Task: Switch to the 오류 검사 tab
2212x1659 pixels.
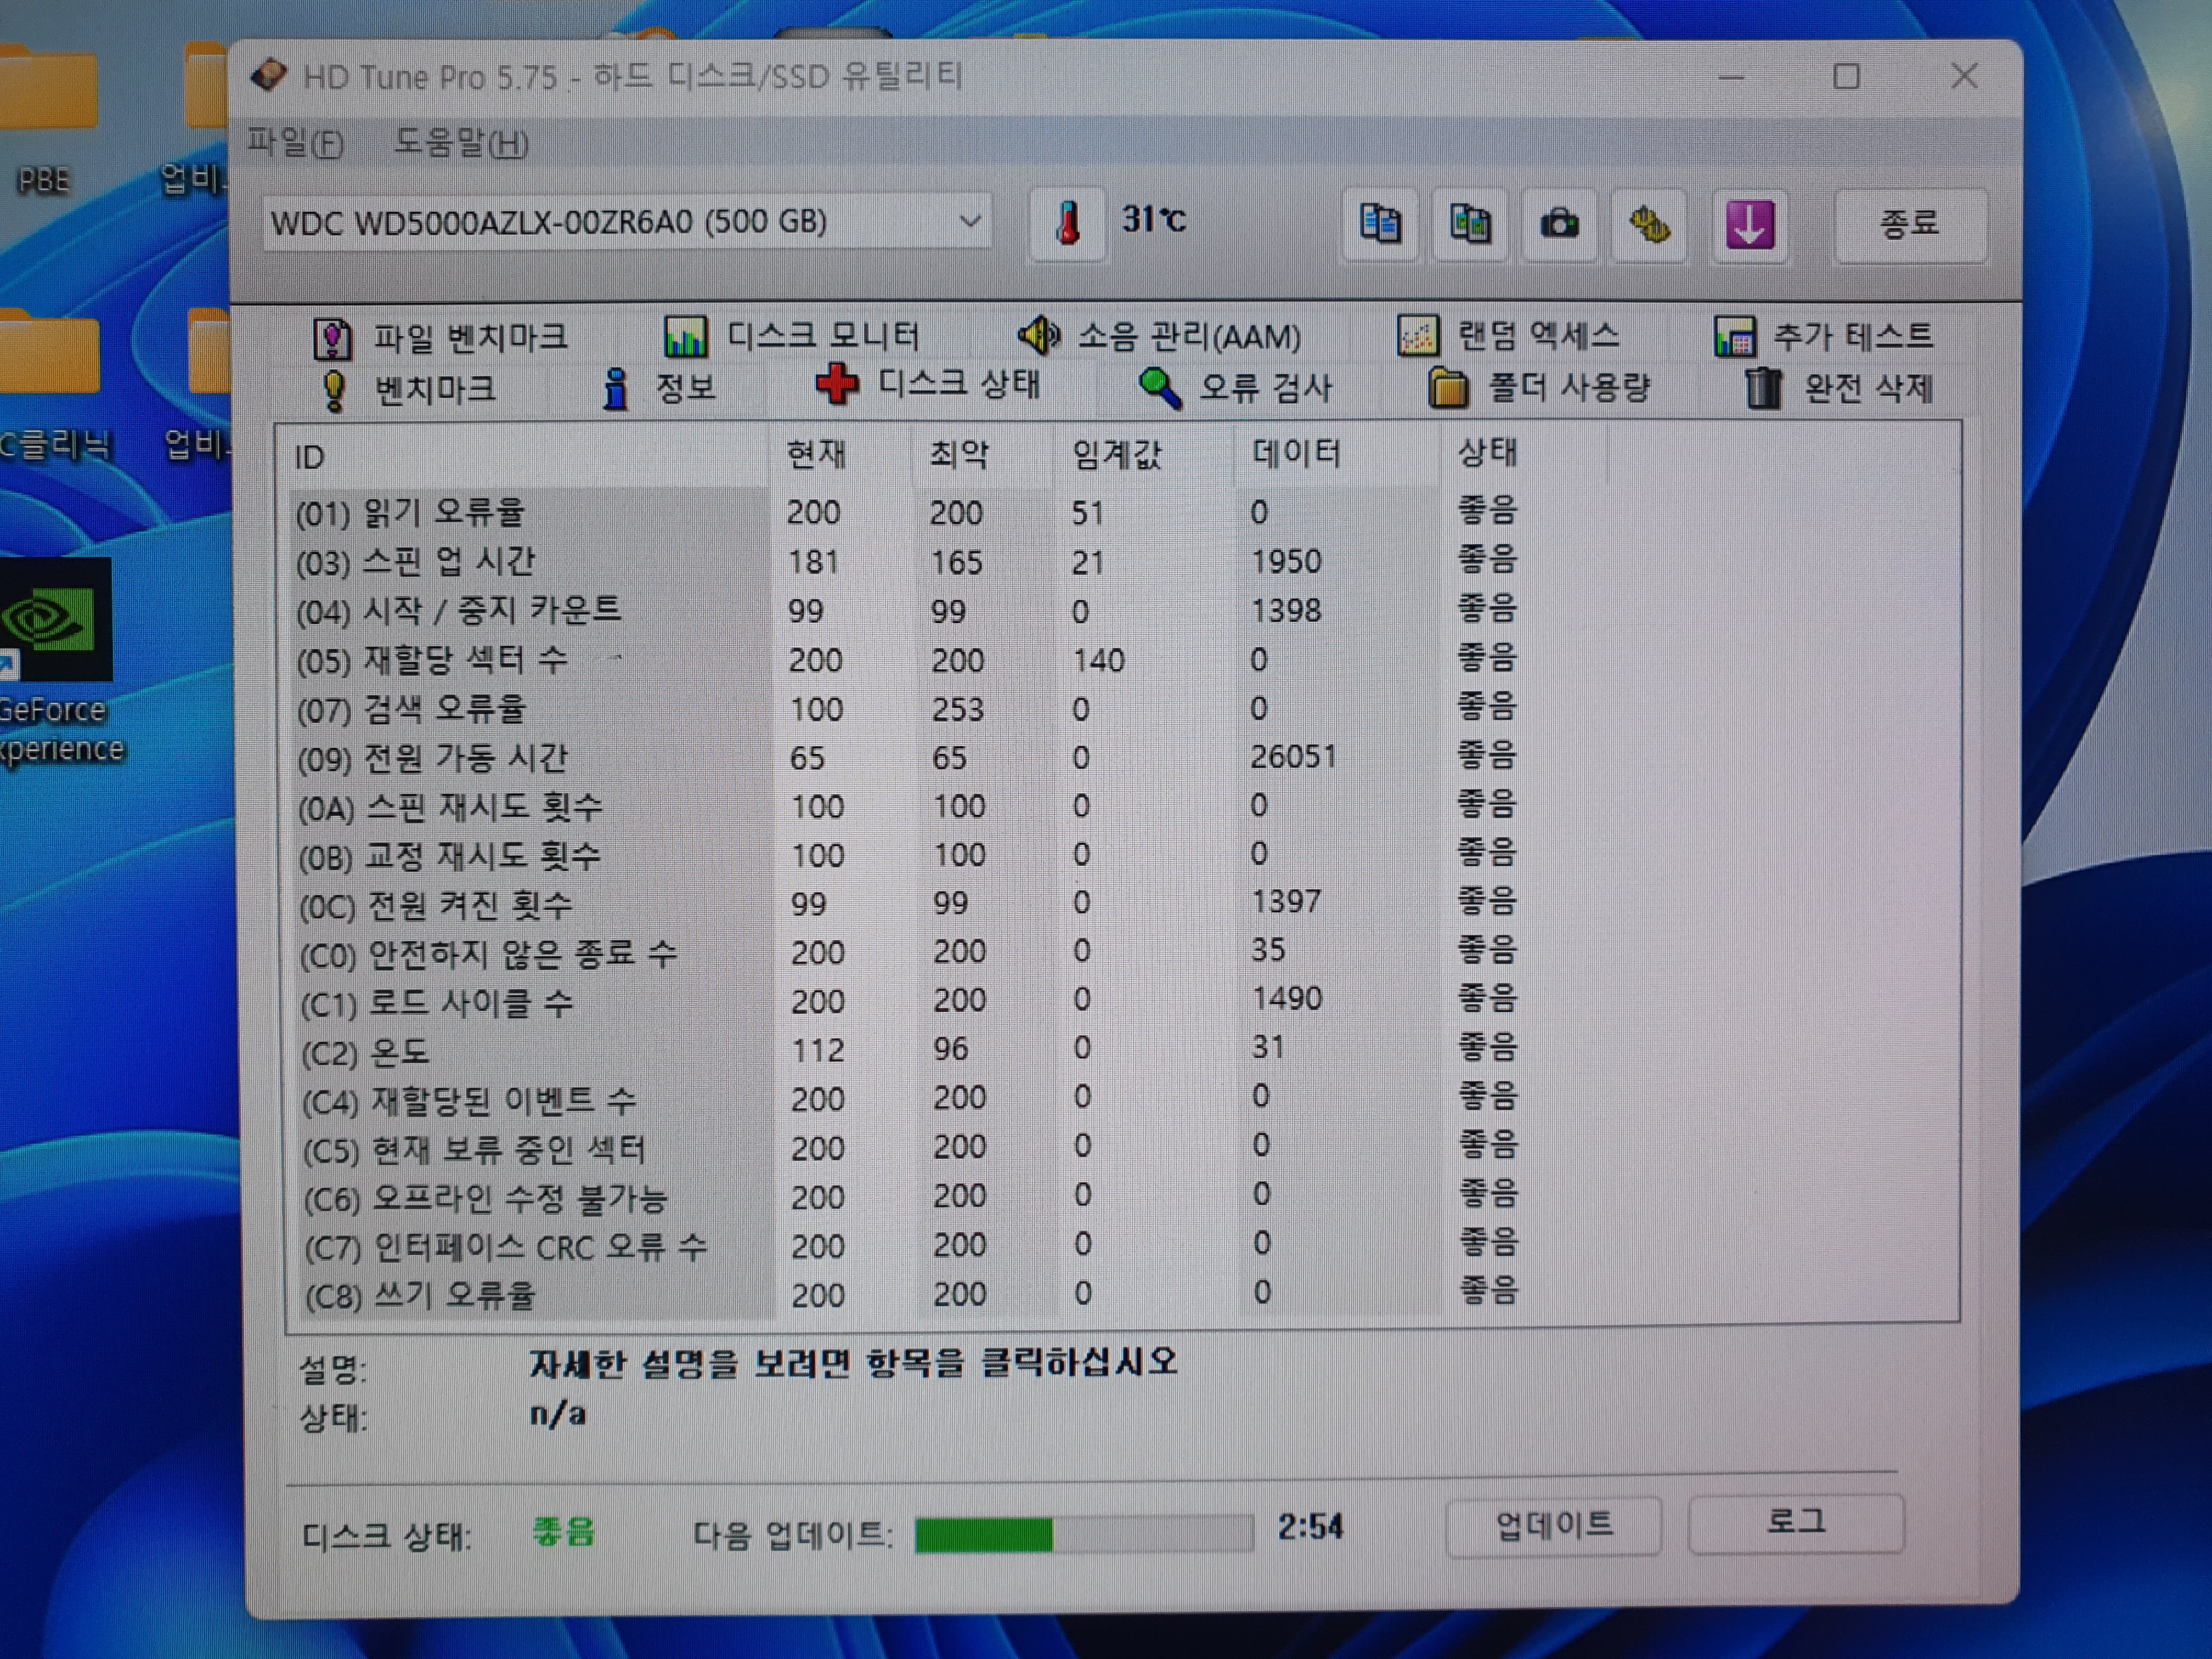Action: click(1236, 387)
